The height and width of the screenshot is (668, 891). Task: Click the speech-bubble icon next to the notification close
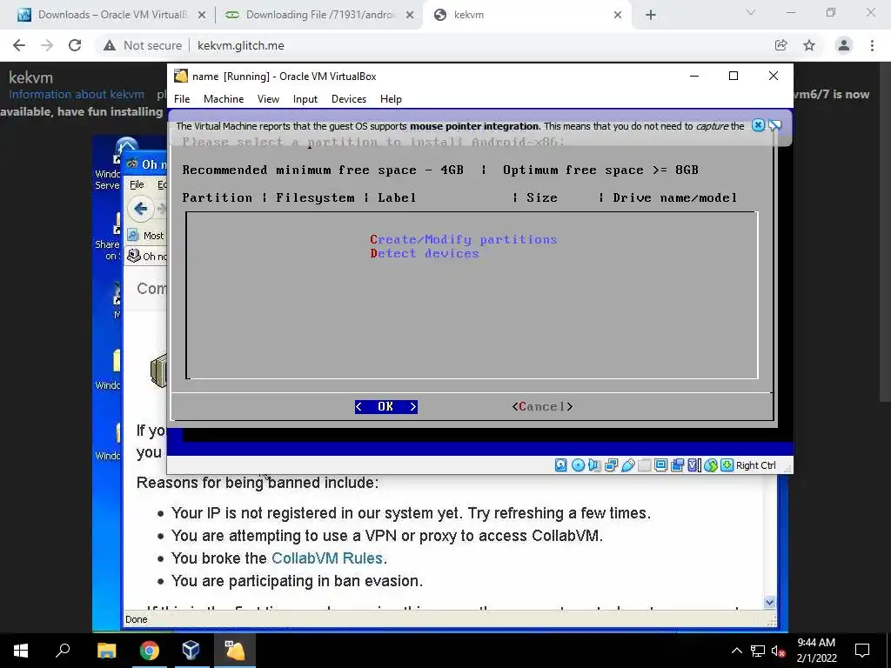(x=775, y=125)
